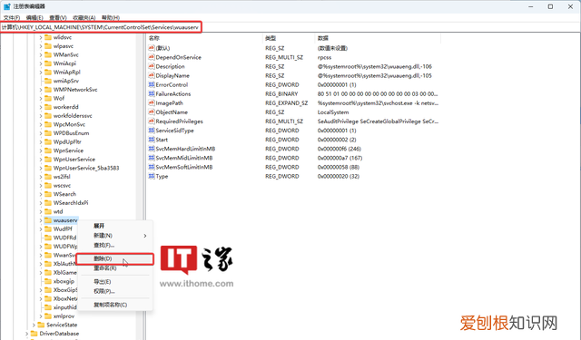
Task: Click the DWORD icon next to SvcMemHardLimitInMB
Action: click(152, 149)
